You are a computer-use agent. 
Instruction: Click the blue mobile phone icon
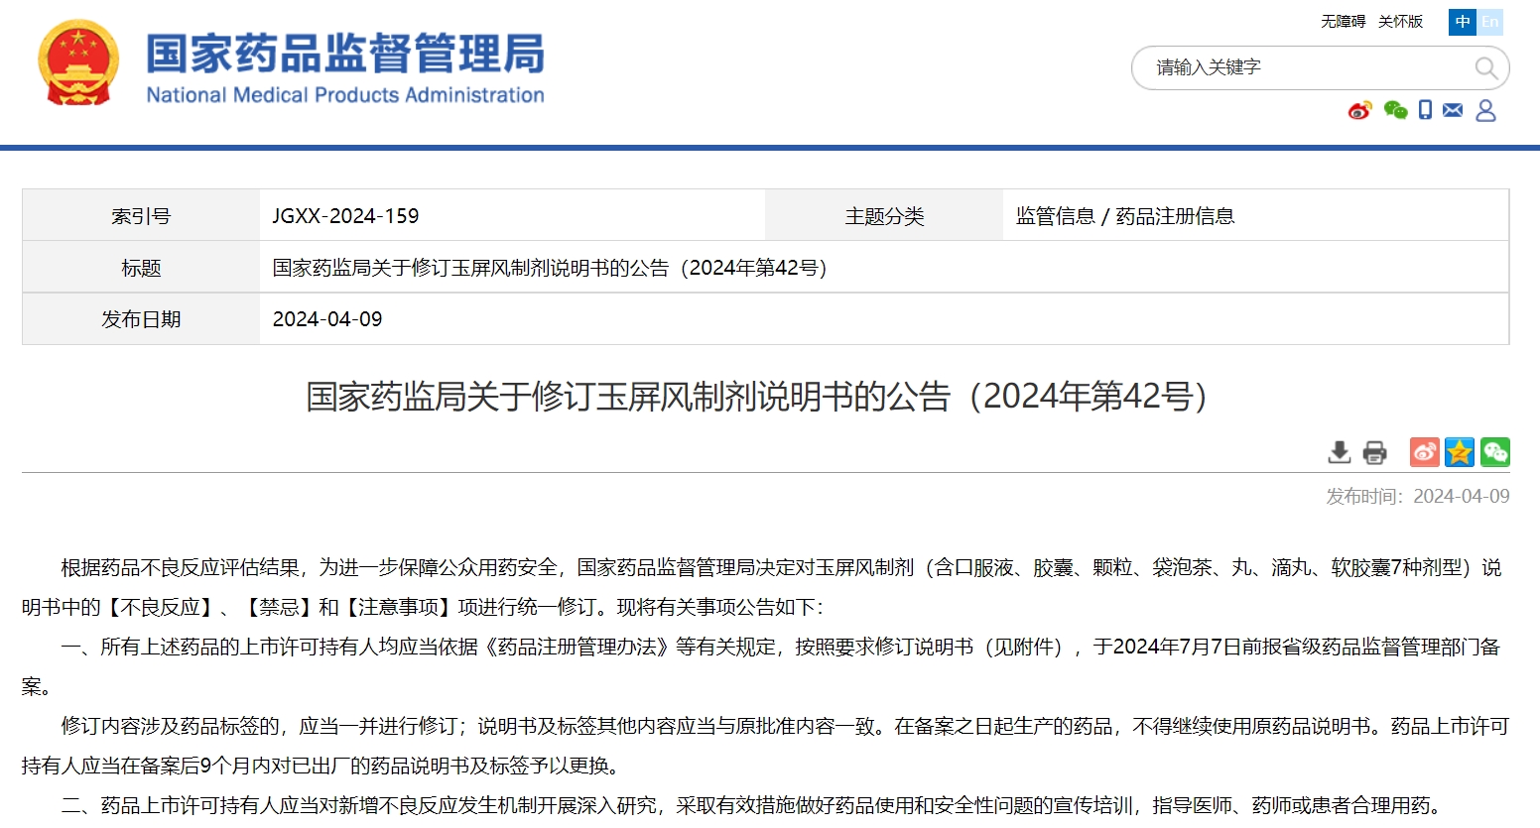click(1425, 110)
